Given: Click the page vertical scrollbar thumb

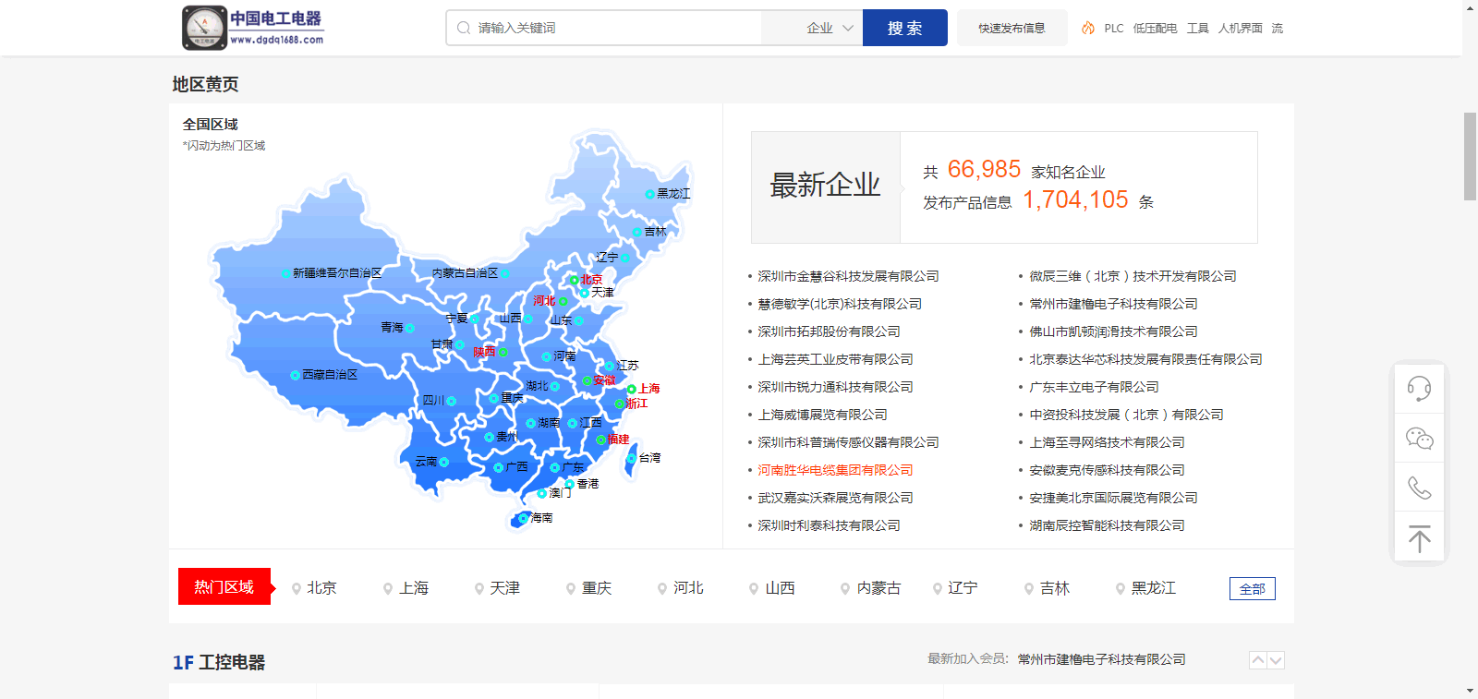Looking at the screenshot, I should 1470,156.
